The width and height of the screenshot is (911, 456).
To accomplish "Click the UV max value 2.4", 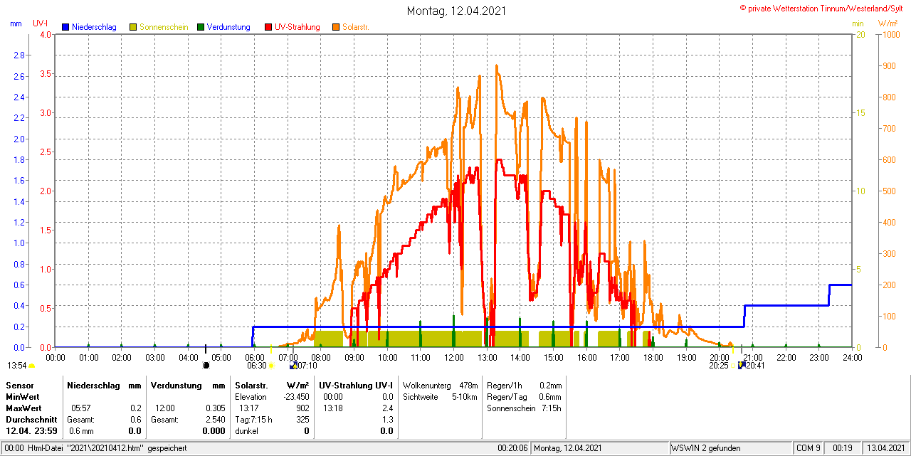I will [387, 408].
